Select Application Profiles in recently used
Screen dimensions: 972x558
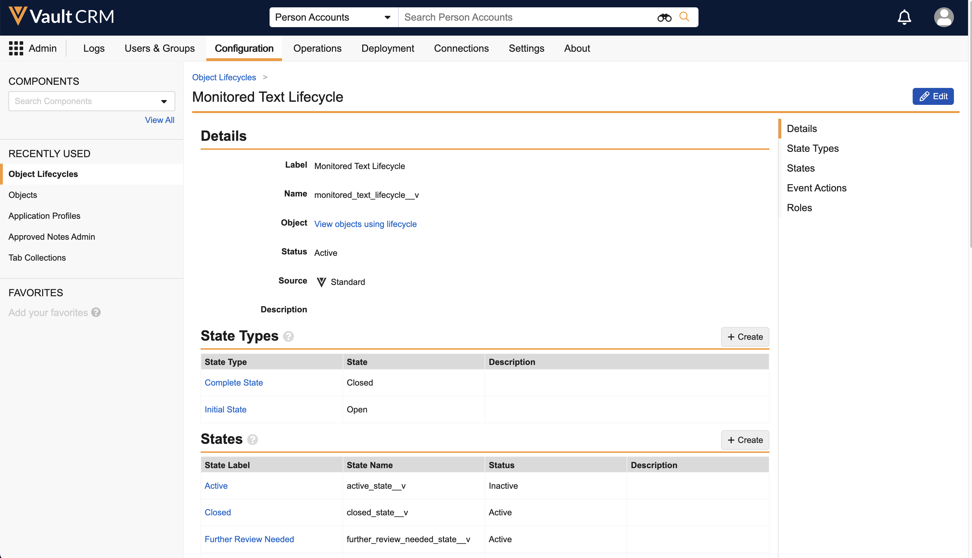(x=44, y=216)
